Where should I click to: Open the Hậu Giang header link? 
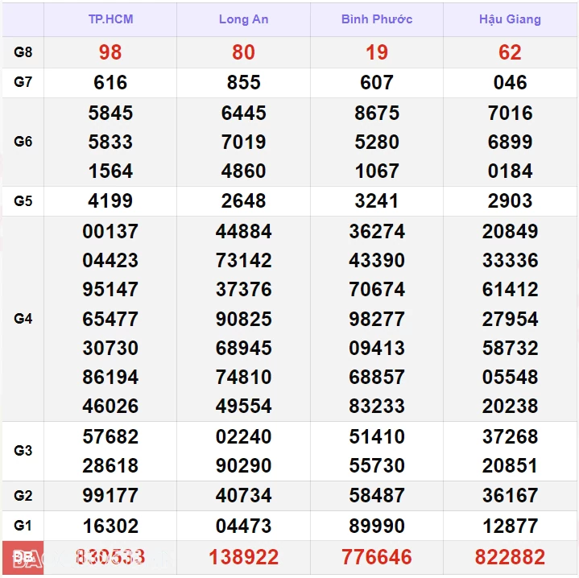510,19
